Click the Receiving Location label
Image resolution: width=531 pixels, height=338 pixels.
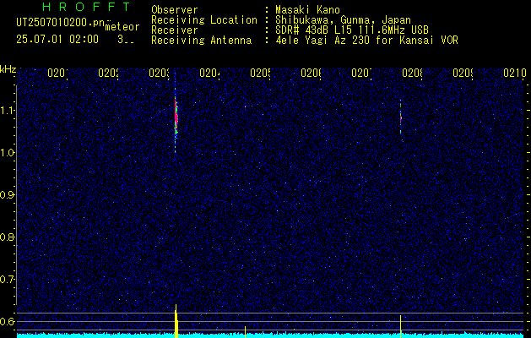point(204,20)
